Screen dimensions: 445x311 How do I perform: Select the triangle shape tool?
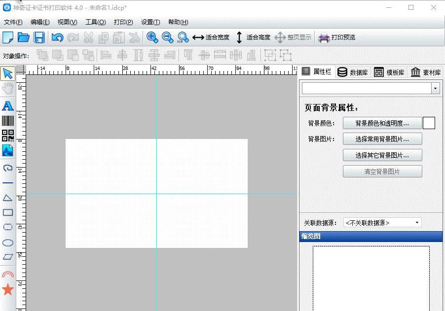tap(8, 198)
